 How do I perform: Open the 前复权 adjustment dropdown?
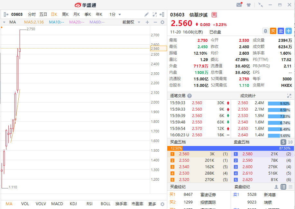point(131,22)
